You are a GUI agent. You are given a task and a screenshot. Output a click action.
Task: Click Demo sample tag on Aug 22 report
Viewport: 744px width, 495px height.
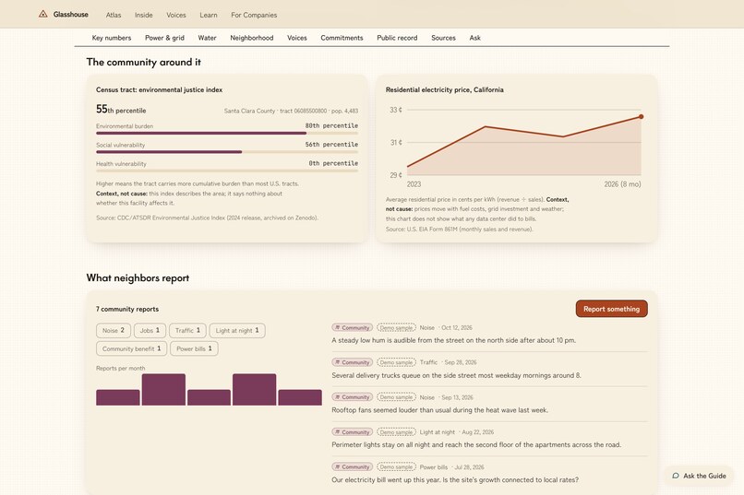point(396,432)
